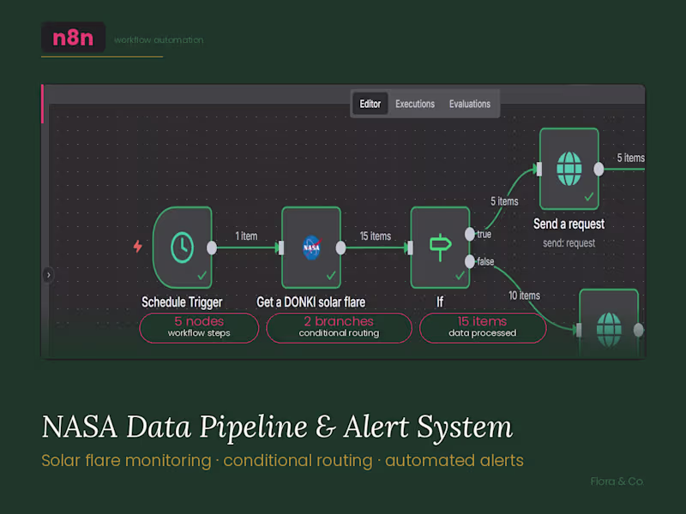The height and width of the screenshot is (514, 686).
Task: Click the 'Schedule Trigger' node label
Action: point(182,302)
